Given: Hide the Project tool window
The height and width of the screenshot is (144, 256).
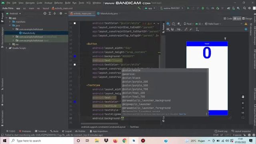Looking at the screenshot, I should tap(66, 14).
